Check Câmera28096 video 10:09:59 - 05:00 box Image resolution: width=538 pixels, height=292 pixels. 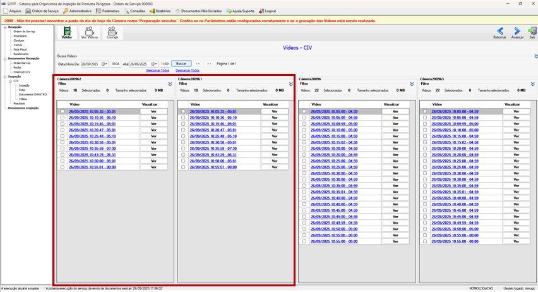point(304,124)
